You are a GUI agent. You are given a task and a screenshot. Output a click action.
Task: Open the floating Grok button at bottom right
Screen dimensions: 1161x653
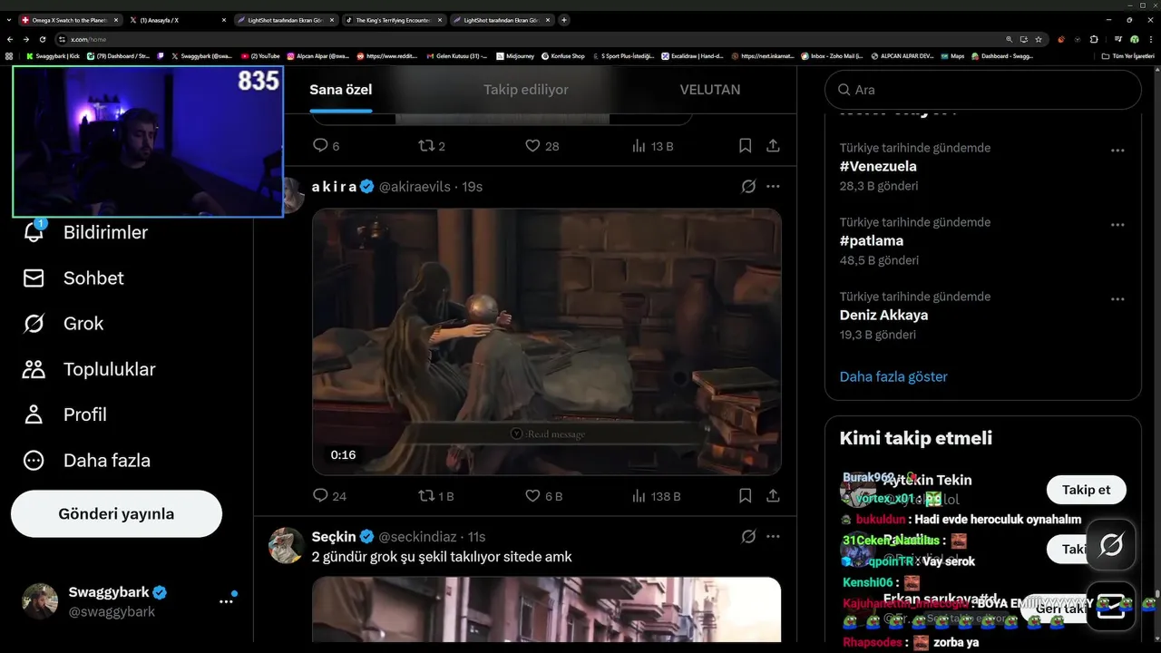coord(1111,545)
